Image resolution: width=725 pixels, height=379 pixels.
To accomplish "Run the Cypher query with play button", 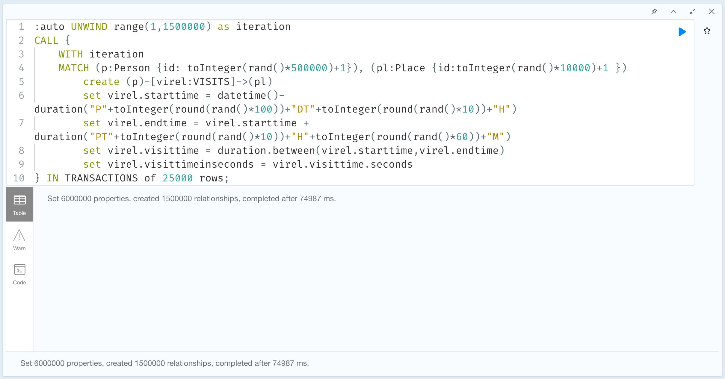I will tap(682, 31).
